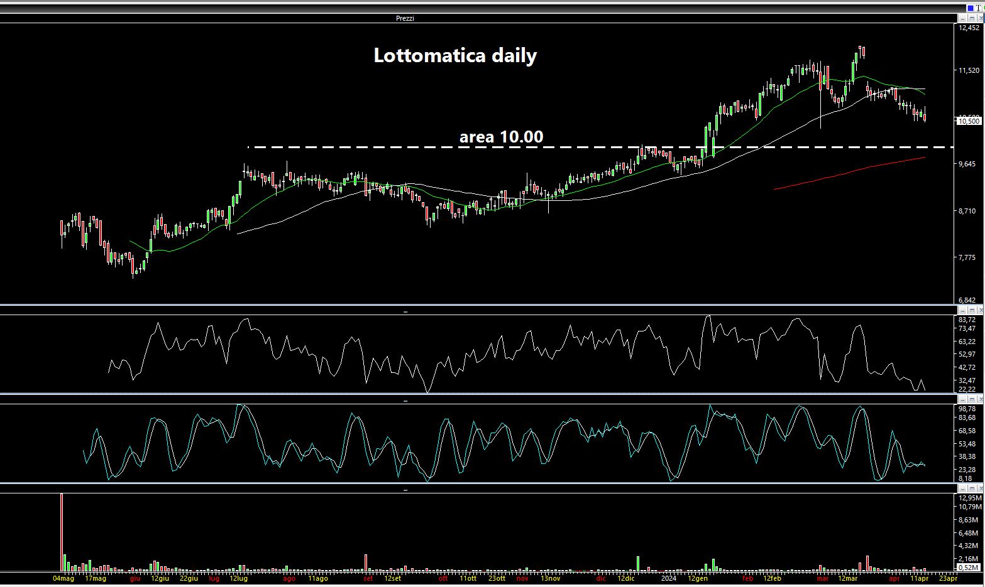Maximize the stochastic oscillator panel
The image size is (985, 587).
click(971, 399)
